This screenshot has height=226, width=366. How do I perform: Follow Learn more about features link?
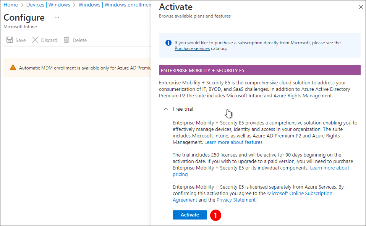pyautogui.click(x=233, y=142)
